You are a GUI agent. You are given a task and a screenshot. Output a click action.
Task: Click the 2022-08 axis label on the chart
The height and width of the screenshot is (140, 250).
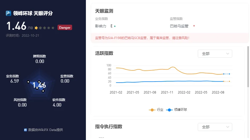point(218,92)
